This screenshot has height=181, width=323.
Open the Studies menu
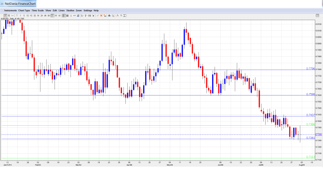pos(70,11)
